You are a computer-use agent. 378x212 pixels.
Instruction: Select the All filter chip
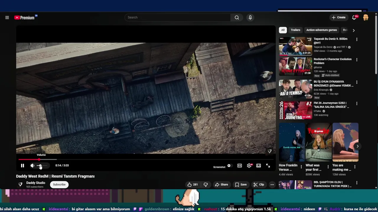283,30
